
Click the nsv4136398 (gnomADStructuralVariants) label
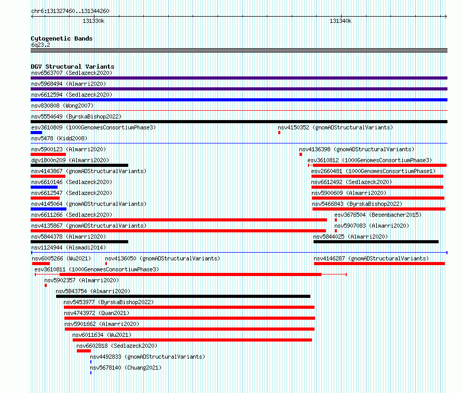point(357,149)
